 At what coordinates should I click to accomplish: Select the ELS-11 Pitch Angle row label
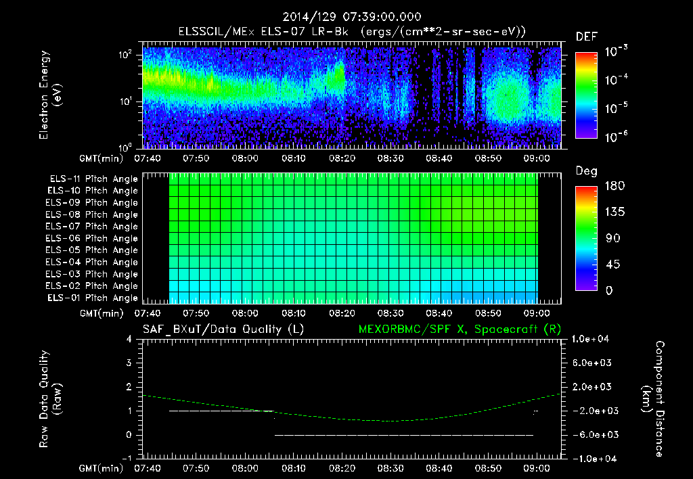click(93, 179)
